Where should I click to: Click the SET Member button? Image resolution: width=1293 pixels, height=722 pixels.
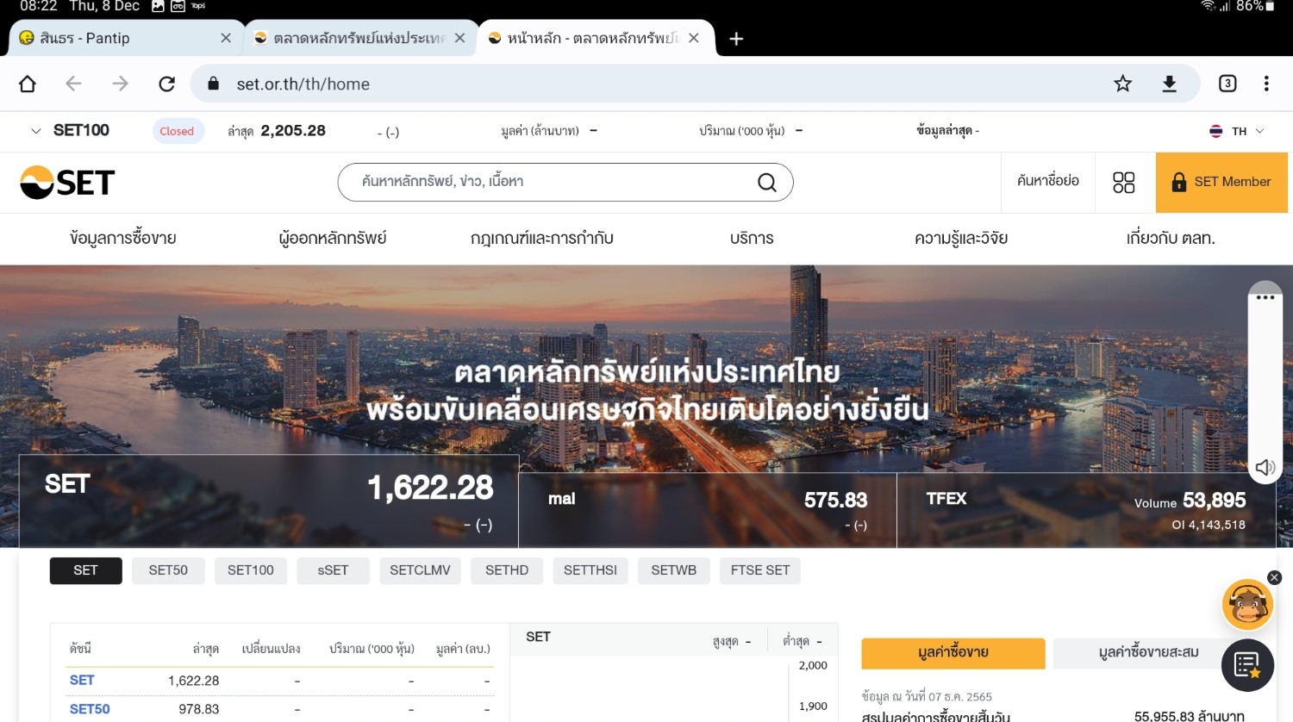tap(1221, 182)
